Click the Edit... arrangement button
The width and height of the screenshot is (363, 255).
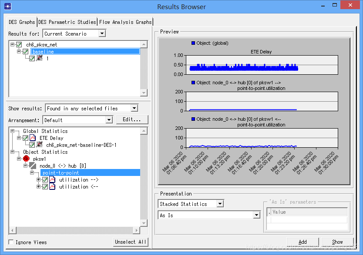coord(132,119)
